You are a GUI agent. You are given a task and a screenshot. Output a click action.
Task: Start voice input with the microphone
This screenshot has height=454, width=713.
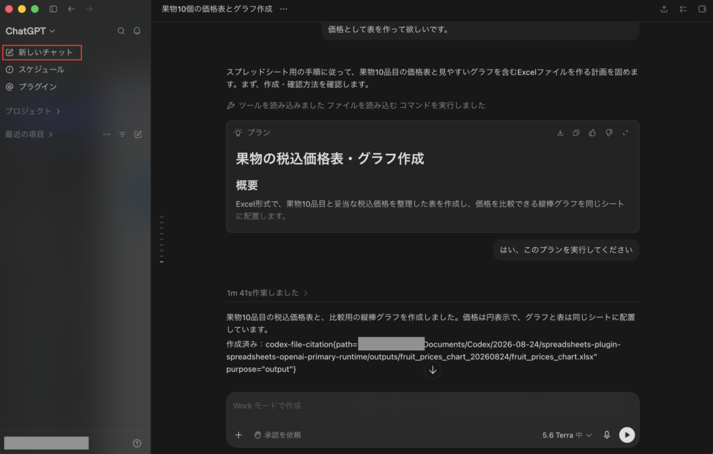point(606,435)
